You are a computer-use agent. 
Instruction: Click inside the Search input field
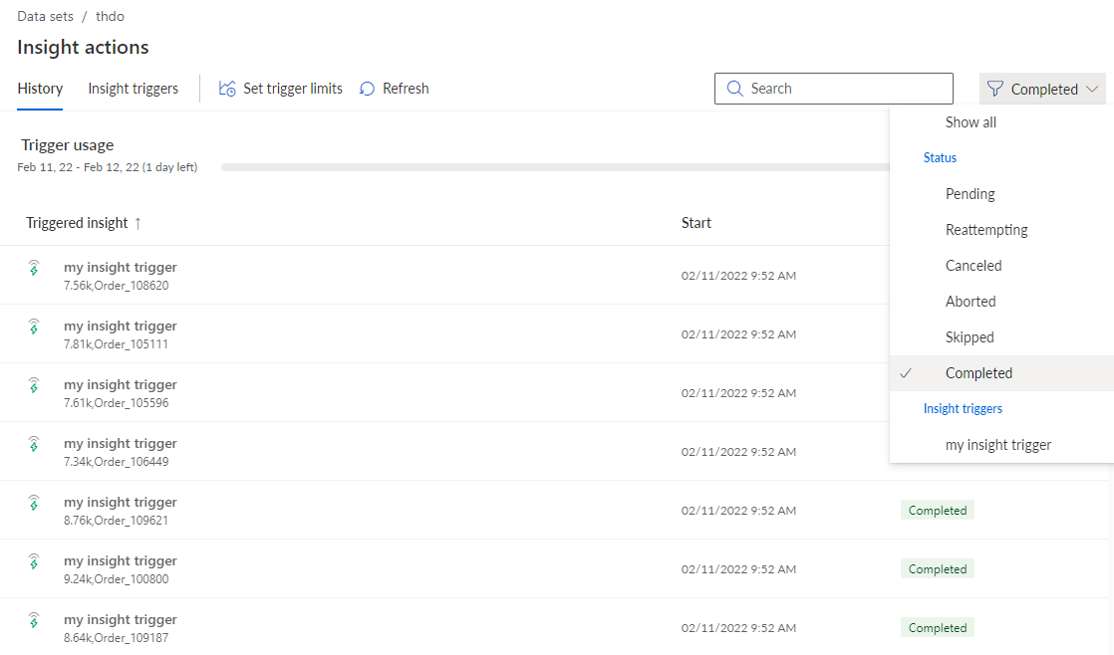click(x=833, y=89)
